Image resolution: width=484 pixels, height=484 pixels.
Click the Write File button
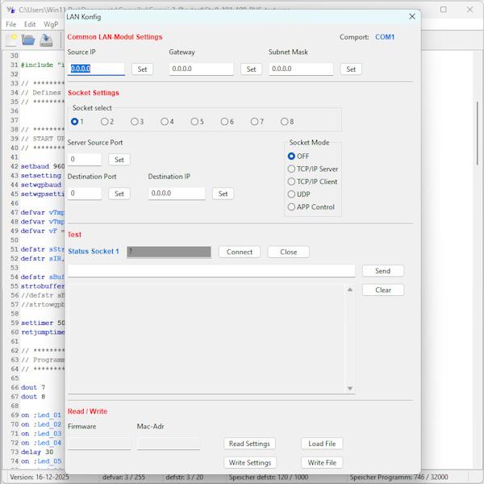tap(322, 463)
